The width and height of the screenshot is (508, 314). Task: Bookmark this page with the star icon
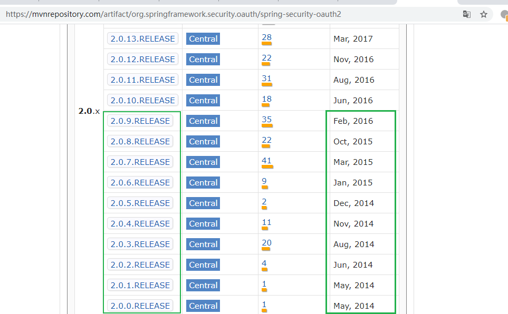(x=484, y=14)
